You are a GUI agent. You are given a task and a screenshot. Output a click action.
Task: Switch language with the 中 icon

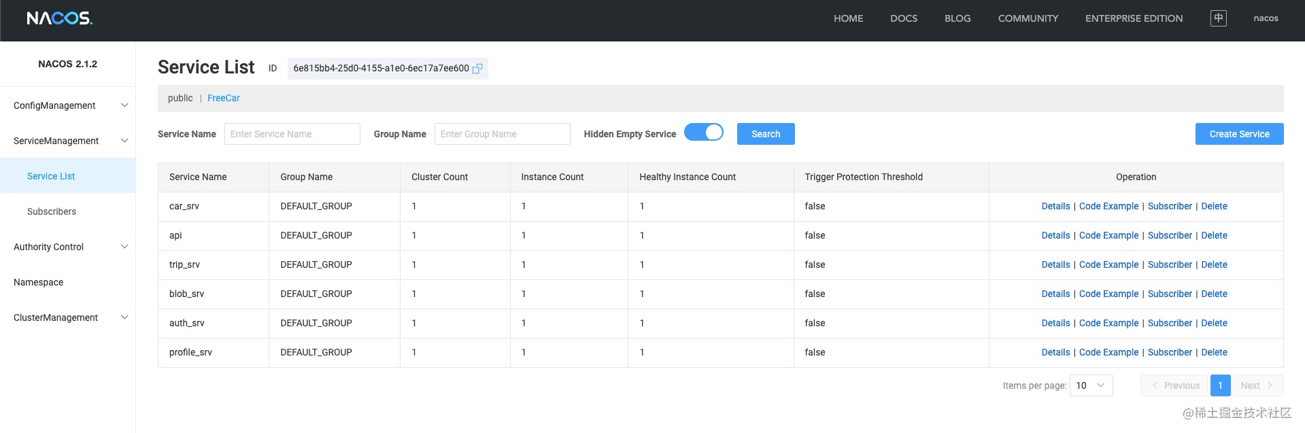tap(1218, 18)
